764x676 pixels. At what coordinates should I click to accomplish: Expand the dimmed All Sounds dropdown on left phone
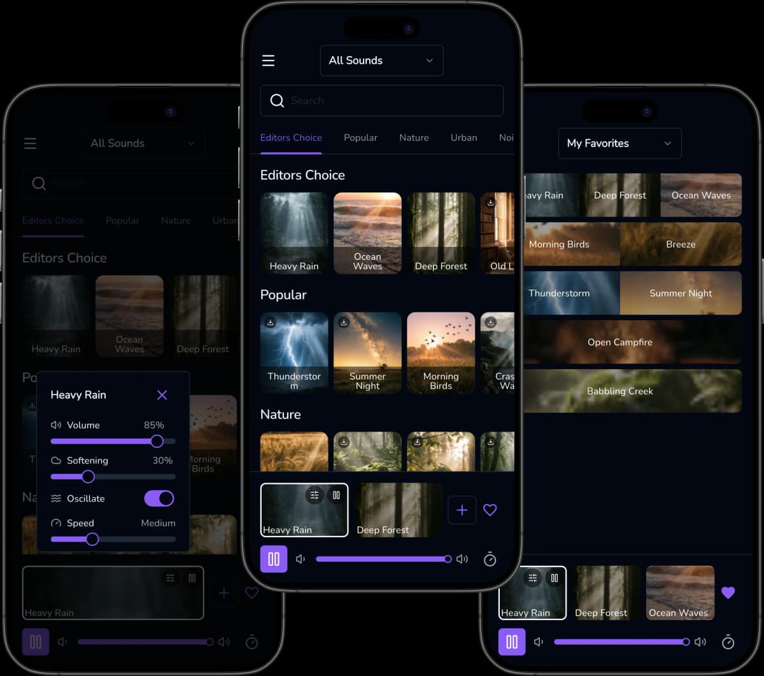pyautogui.click(x=143, y=143)
